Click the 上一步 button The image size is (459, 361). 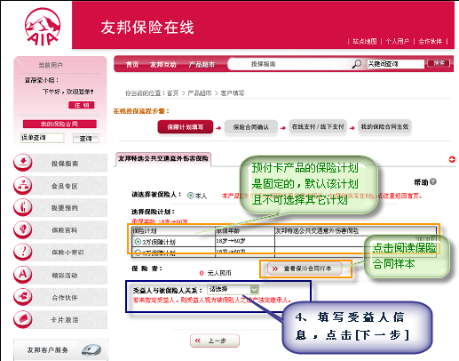tap(215, 341)
